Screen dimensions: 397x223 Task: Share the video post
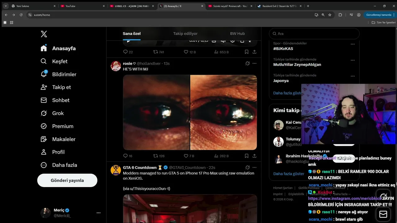click(254, 52)
